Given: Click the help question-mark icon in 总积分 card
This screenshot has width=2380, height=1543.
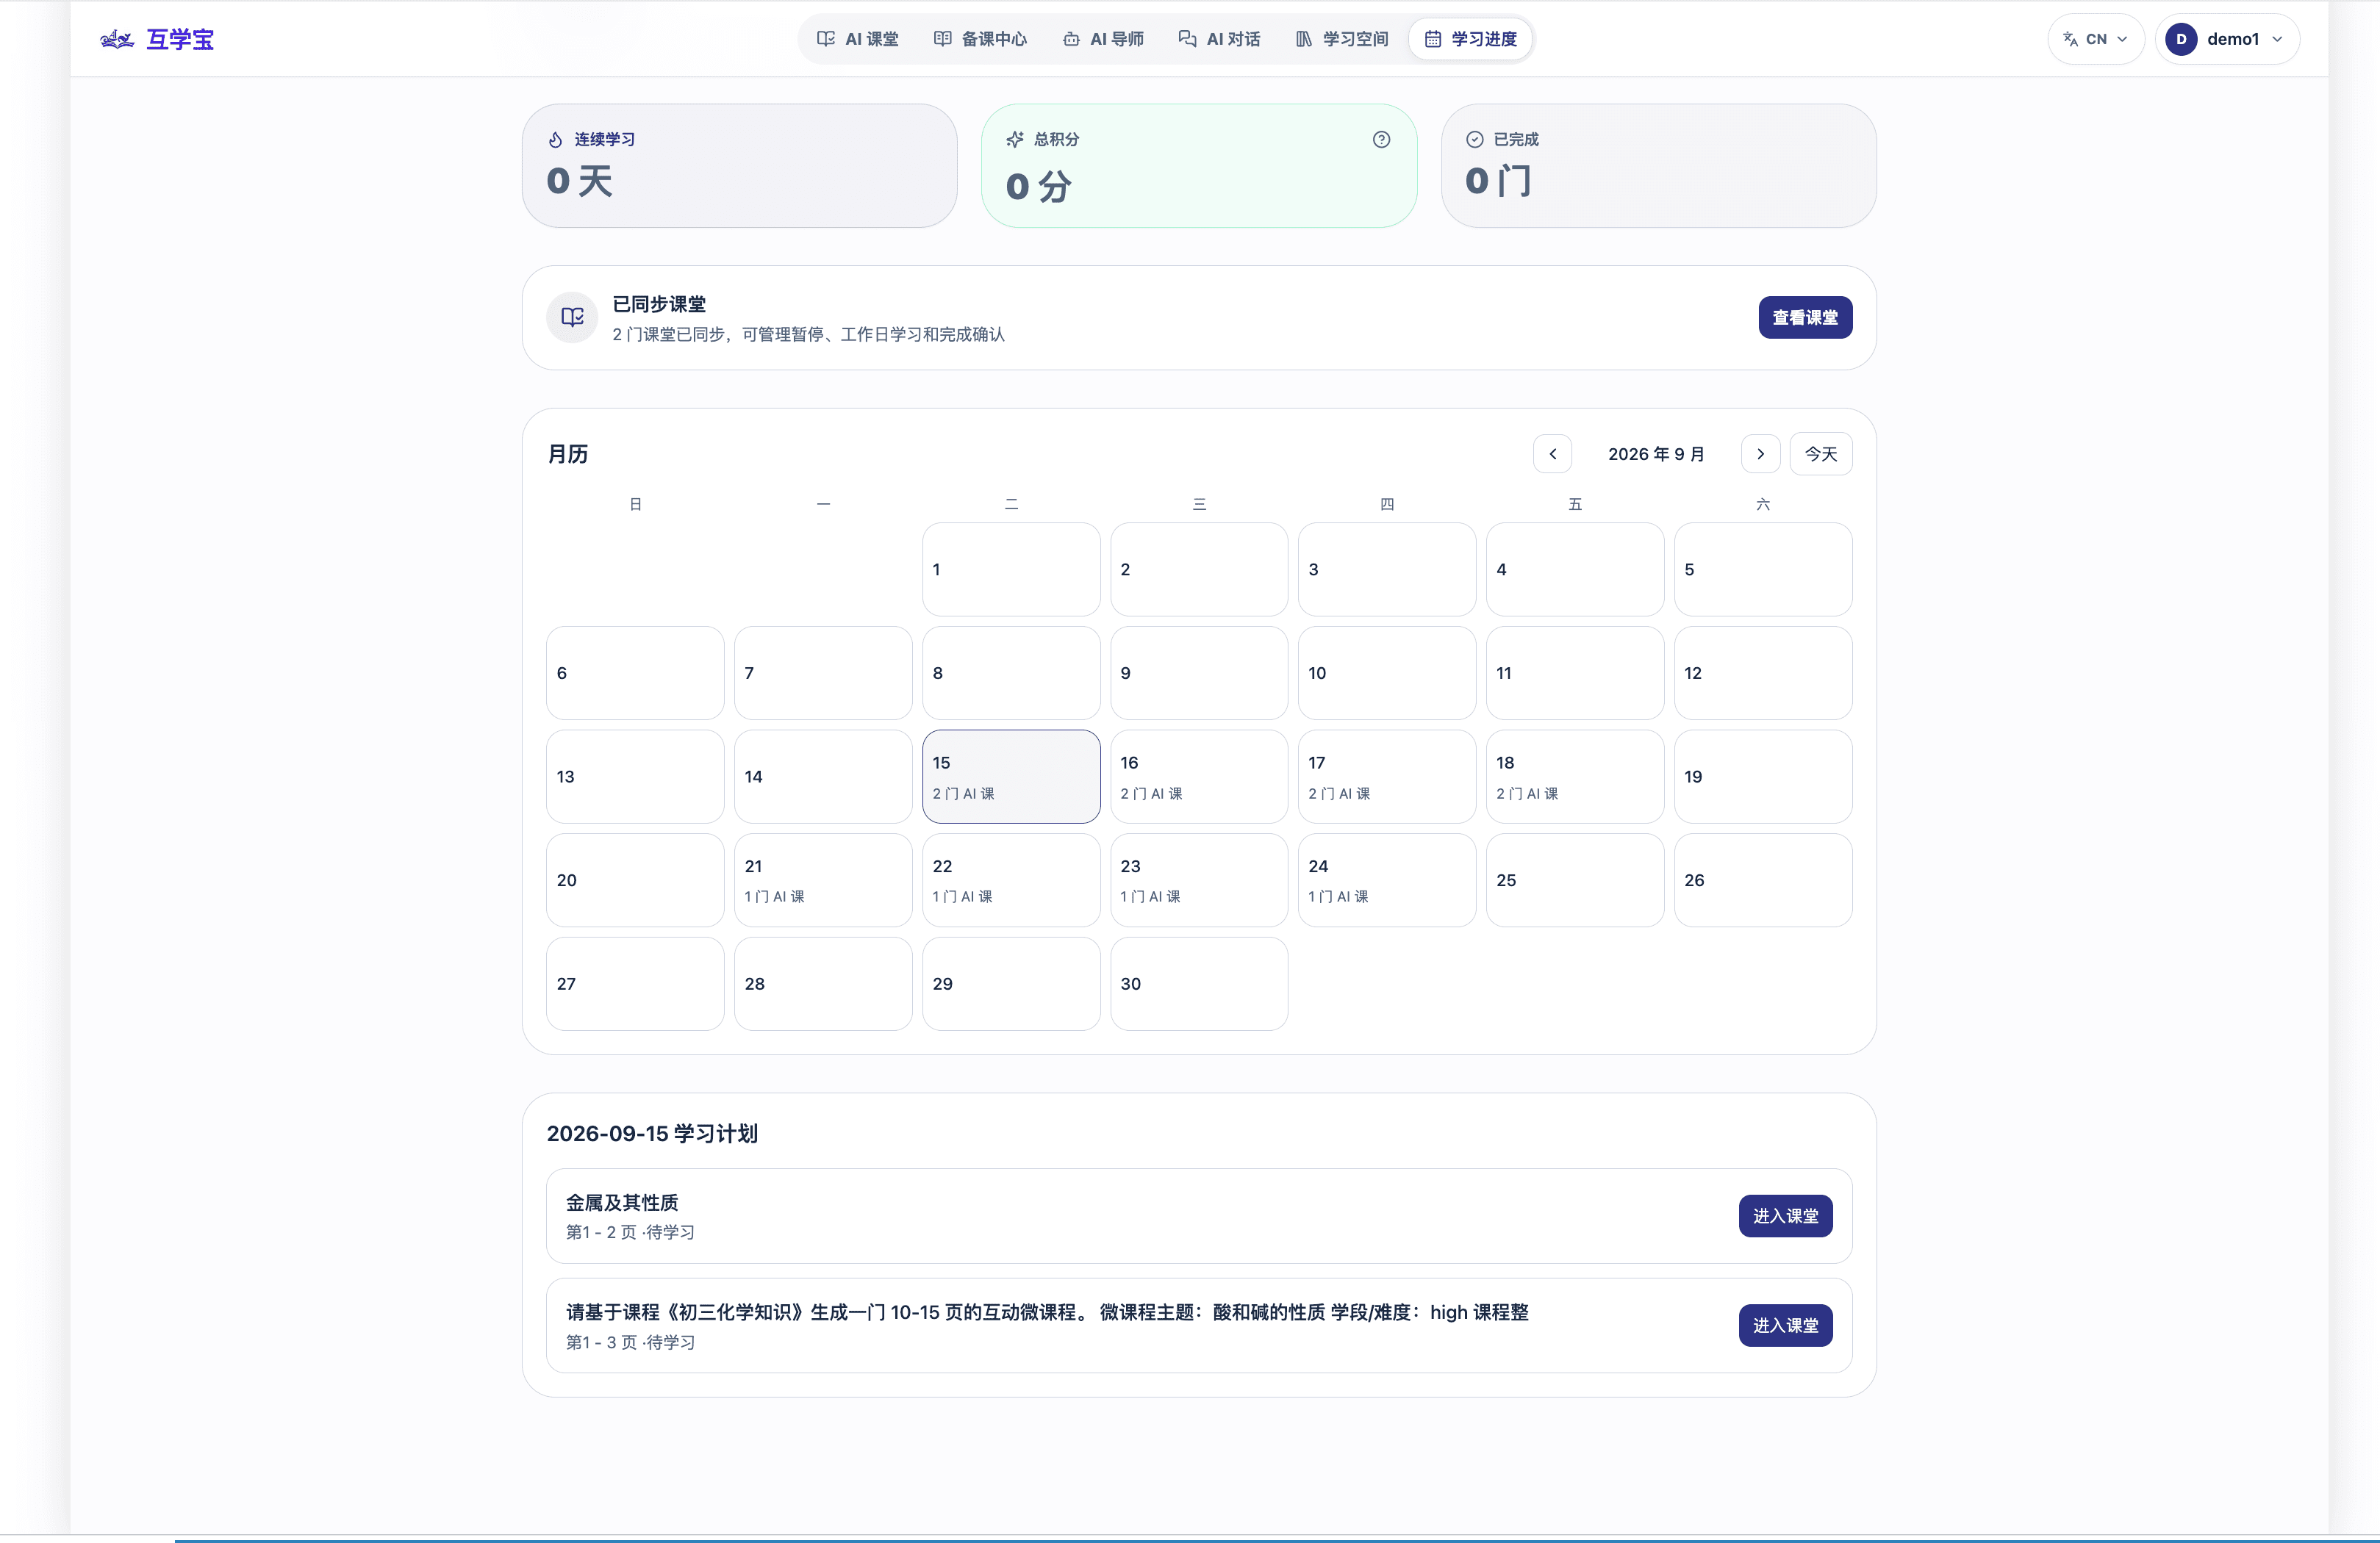Looking at the screenshot, I should coord(1381,139).
